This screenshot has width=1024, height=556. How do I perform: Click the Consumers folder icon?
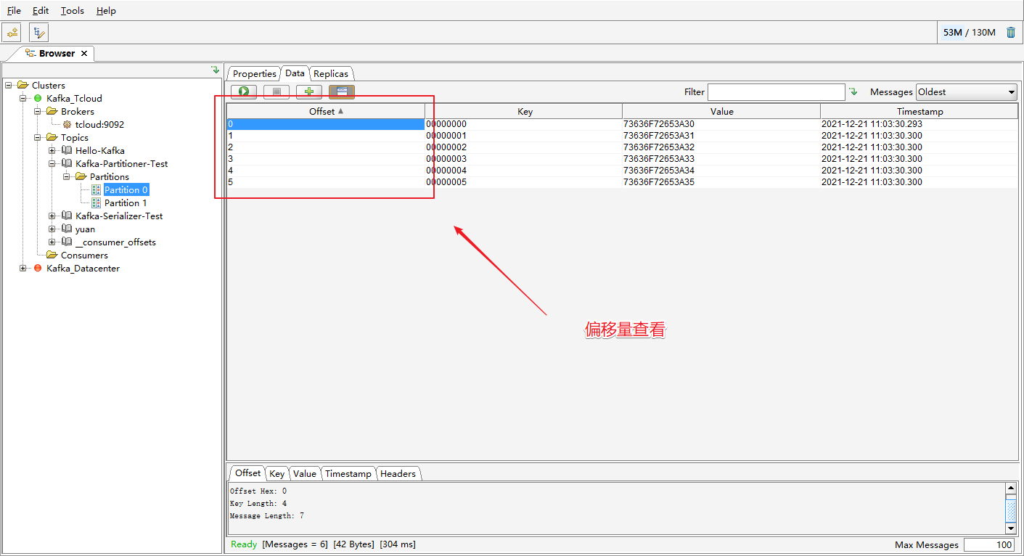tap(52, 255)
